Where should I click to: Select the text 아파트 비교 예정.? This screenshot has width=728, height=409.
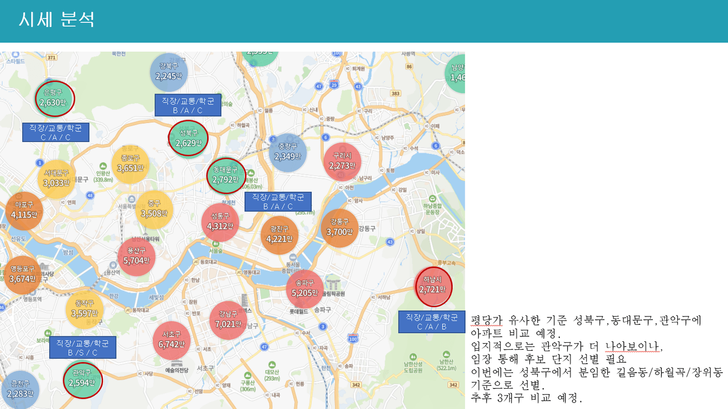[x=516, y=333]
